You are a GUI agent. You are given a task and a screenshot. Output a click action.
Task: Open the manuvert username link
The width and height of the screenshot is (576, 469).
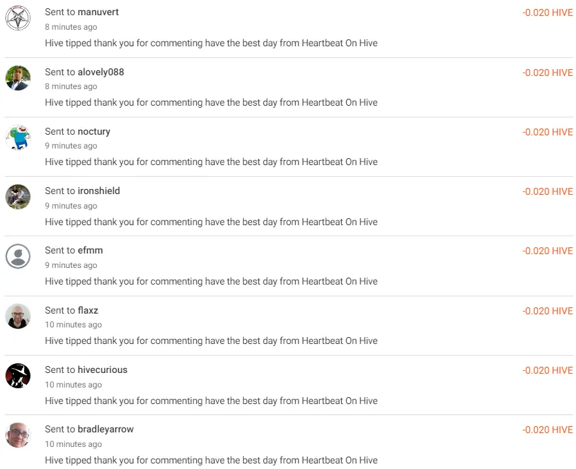pos(98,12)
